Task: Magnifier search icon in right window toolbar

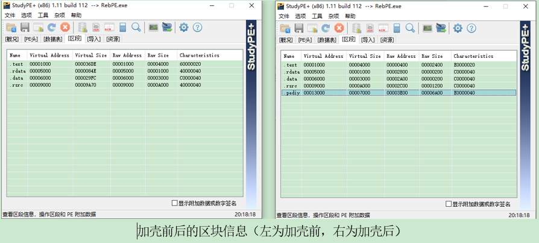Action: [410, 28]
